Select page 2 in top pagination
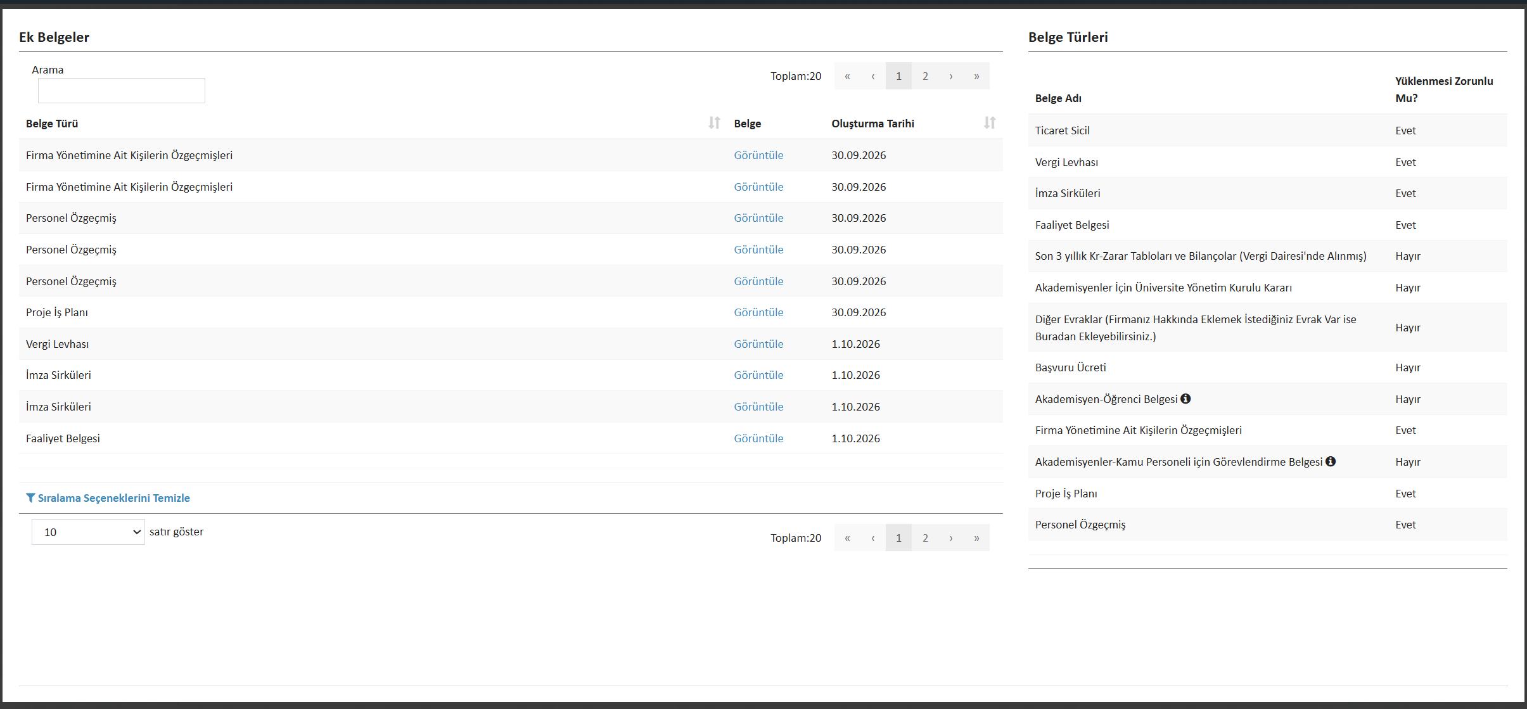Screen dimensions: 1527x709 (x=925, y=76)
